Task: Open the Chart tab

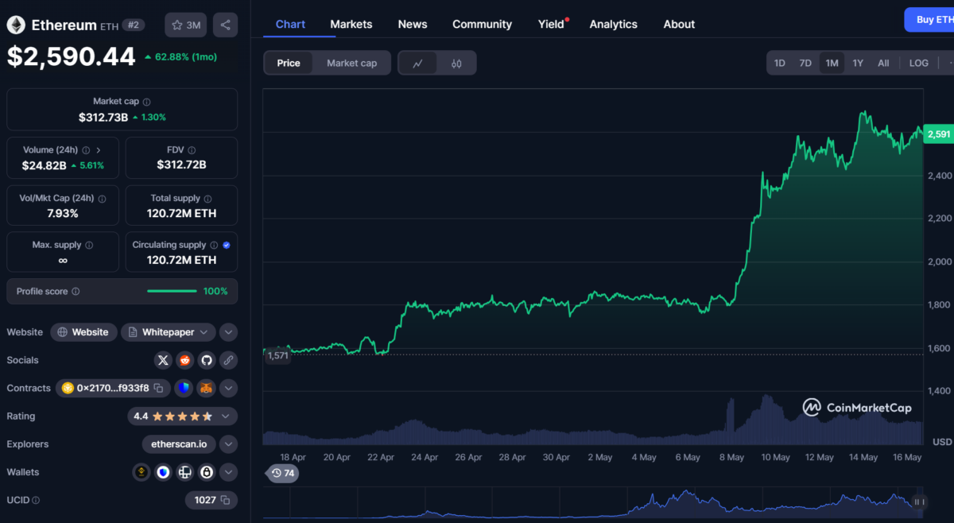Action: [x=290, y=24]
